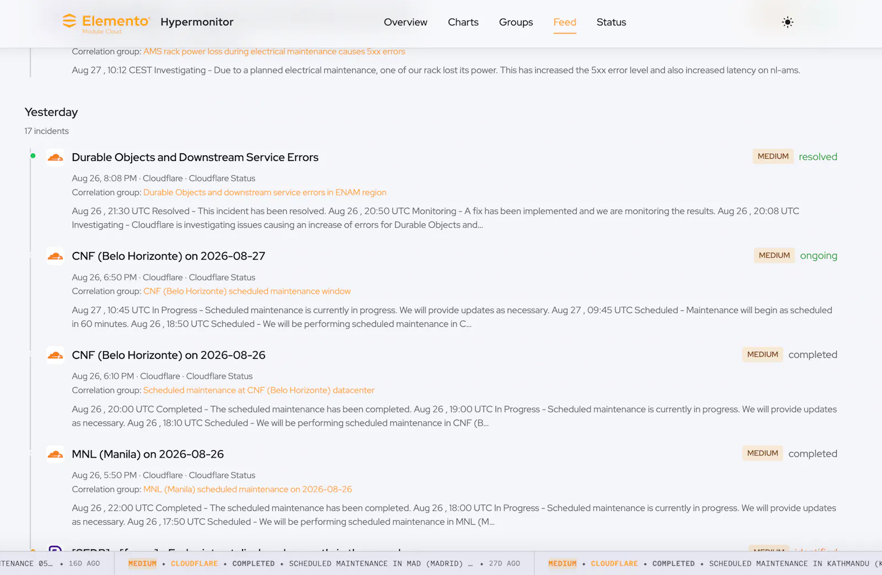Click Cloudflare icon beside Durable Objects incident
The width and height of the screenshot is (882, 575).
click(55, 158)
